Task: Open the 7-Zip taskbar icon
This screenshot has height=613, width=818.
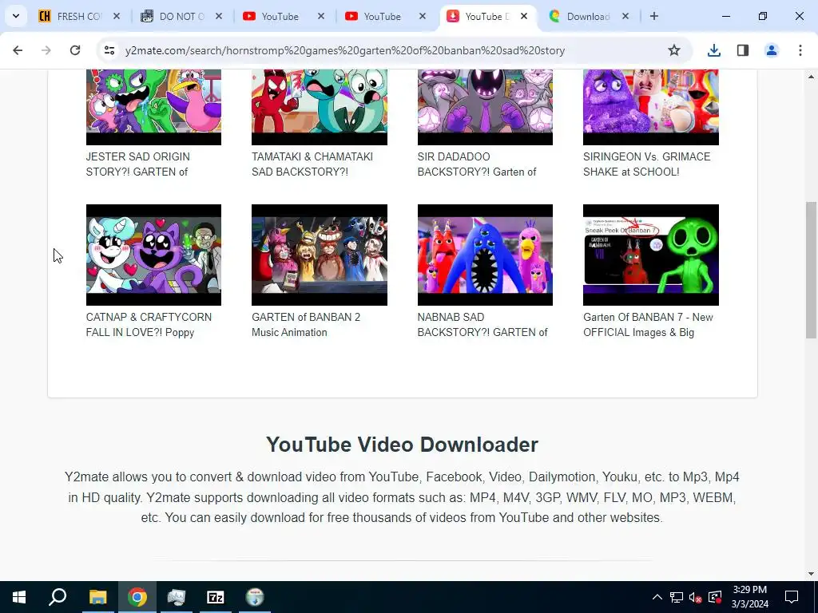Action: [x=216, y=597]
